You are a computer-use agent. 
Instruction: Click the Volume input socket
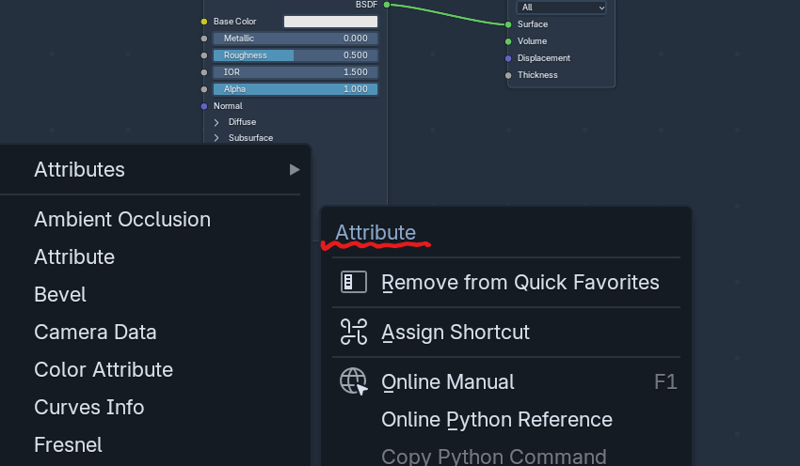(508, 41)
